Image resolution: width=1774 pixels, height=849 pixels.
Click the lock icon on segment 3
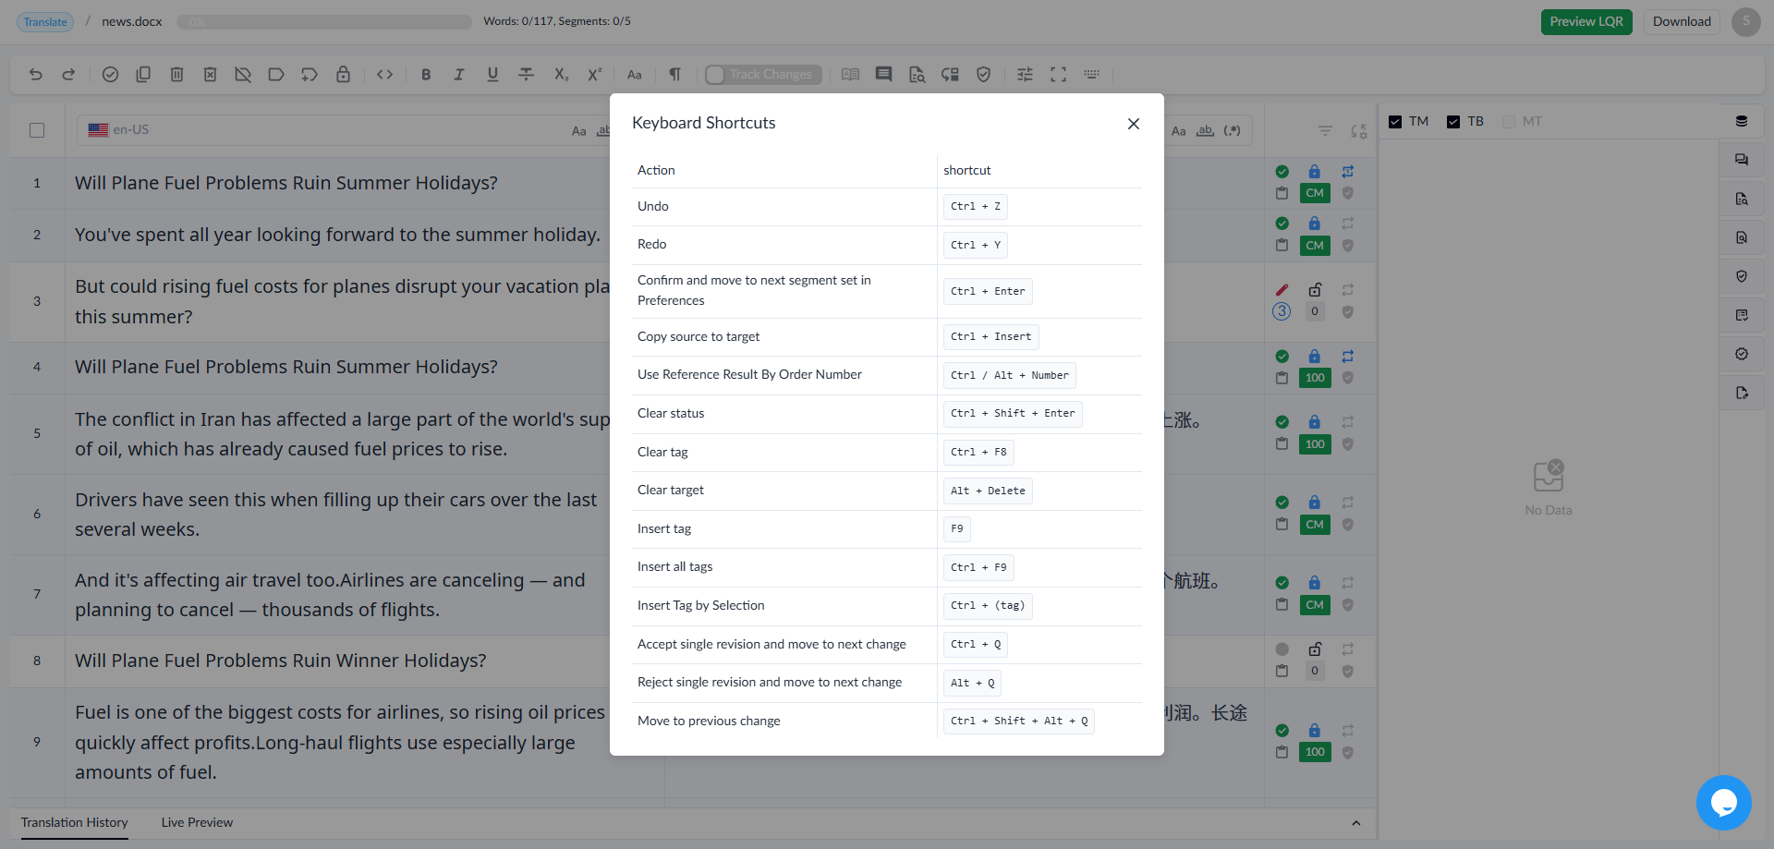(1315, 289)
